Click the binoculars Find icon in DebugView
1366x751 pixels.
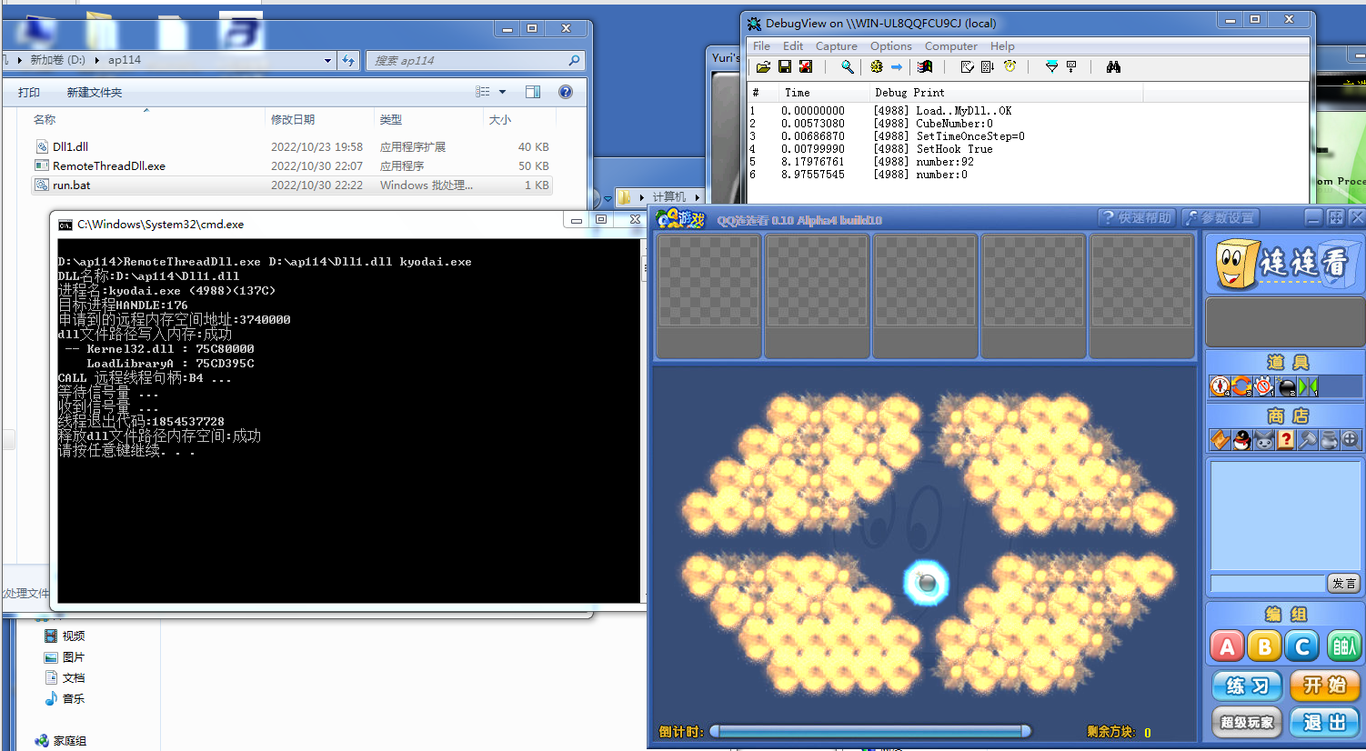tap(1113, 66)
